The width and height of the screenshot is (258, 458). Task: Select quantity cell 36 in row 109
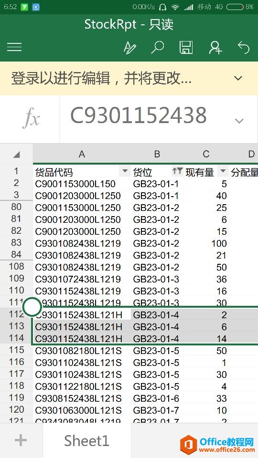pyautogui.click(x=206, y=280)
